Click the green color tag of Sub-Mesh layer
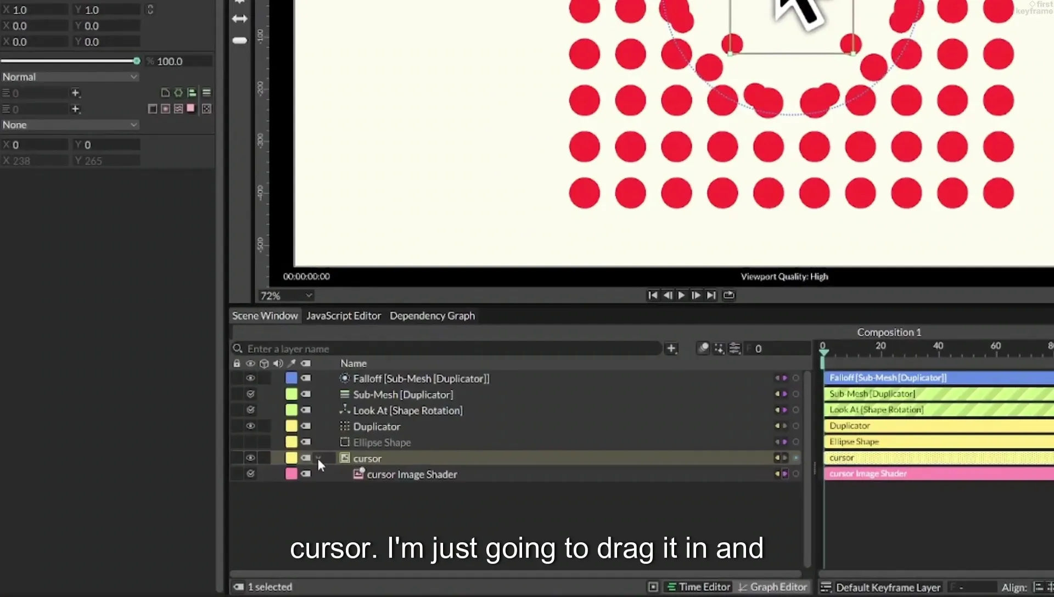Viewport: 1054px width, 597px height. (x=291, y=394)
